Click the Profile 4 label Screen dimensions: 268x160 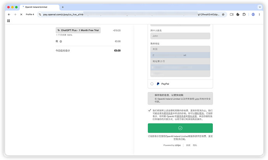(x=30, y=14)
